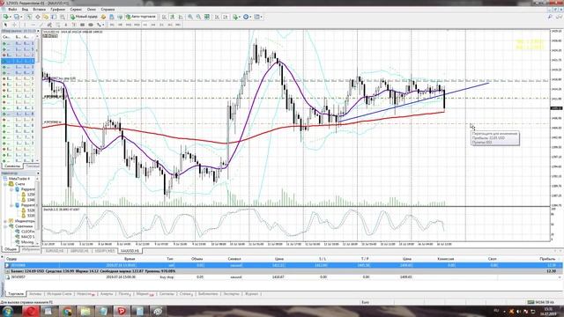Screen dimensions: 564x317
Task: Select the M5 timeframe button
Action: pyautogui.click(x=120, y=25)
